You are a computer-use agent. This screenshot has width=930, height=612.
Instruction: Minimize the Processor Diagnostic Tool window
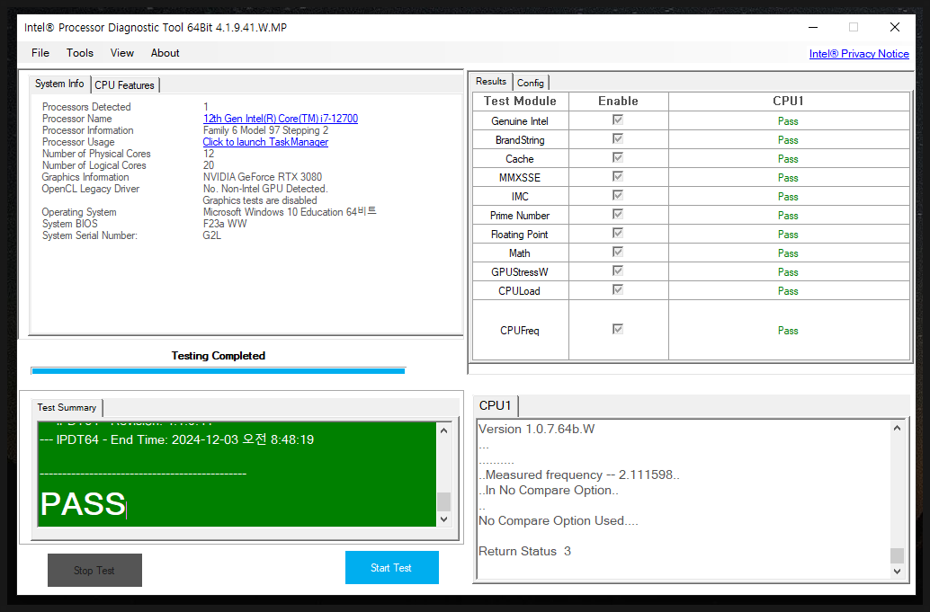tap(813, 27)
